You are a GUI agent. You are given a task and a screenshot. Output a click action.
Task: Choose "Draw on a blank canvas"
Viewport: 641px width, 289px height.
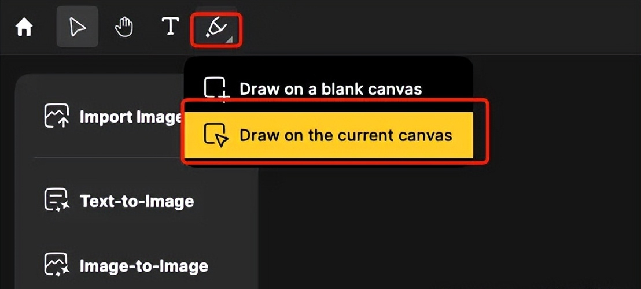(x=330, y=89)
